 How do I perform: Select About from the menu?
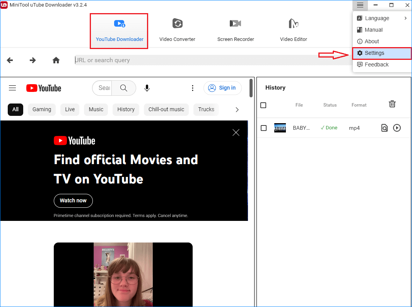pos(382,41)
